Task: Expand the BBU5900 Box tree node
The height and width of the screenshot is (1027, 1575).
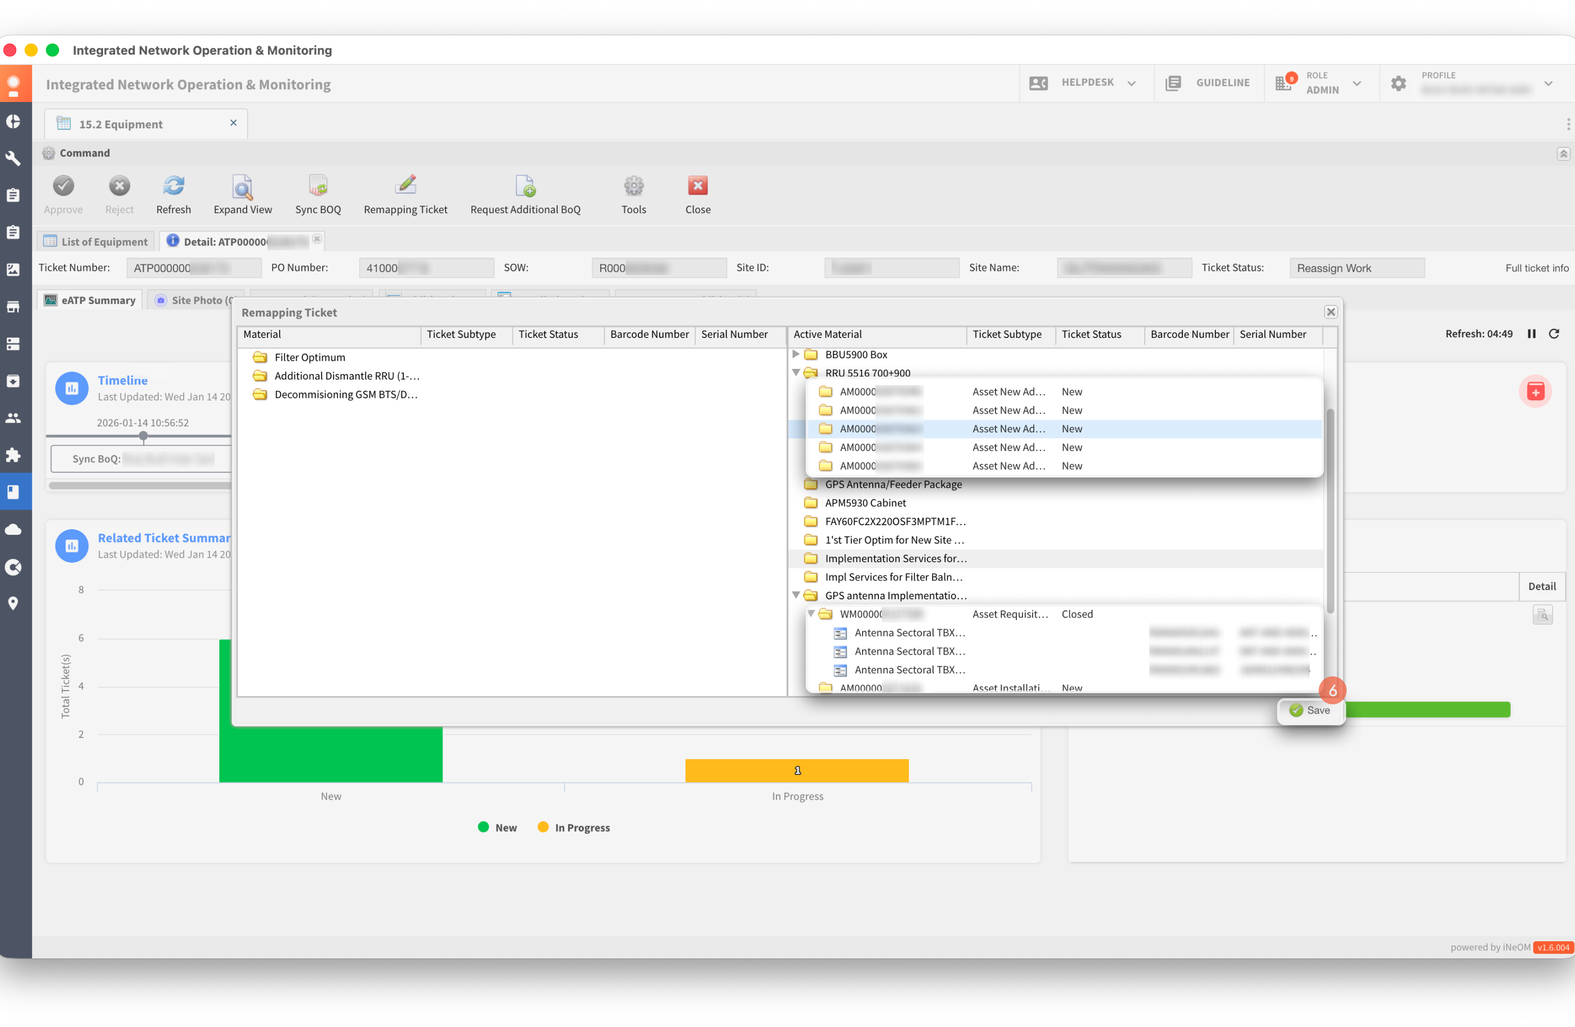Action: click(796, 354)
